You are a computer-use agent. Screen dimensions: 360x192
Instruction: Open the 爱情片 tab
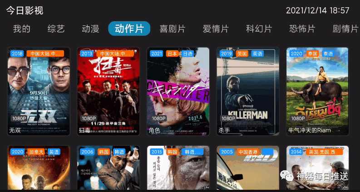pyautogui.click(x=216, y=29)
